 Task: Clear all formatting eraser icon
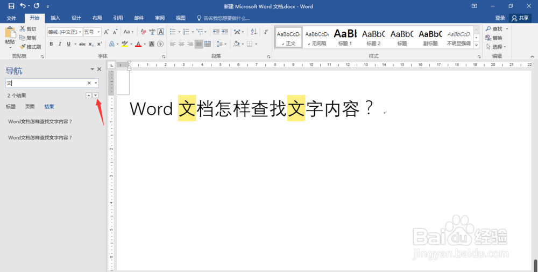click(x=144, y=32)
